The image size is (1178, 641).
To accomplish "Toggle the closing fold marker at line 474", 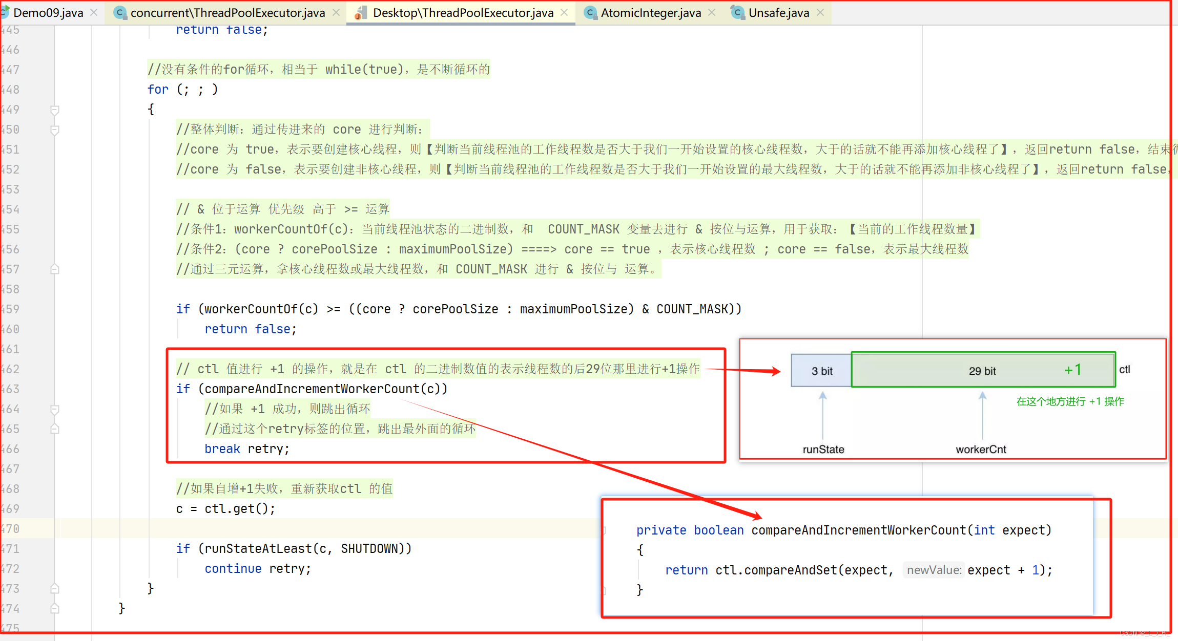I will point(55,609).
